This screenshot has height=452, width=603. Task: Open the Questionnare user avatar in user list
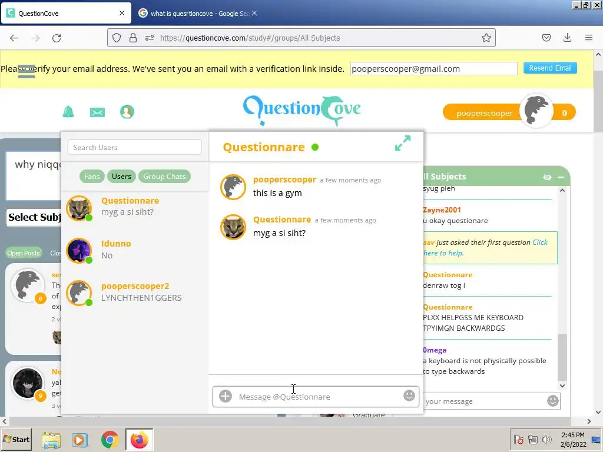pos(79,208)
